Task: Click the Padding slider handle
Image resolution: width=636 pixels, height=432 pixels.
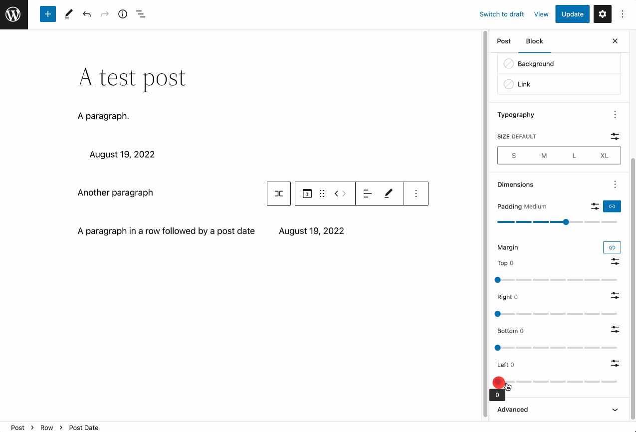Action: (x=566, y=222)
